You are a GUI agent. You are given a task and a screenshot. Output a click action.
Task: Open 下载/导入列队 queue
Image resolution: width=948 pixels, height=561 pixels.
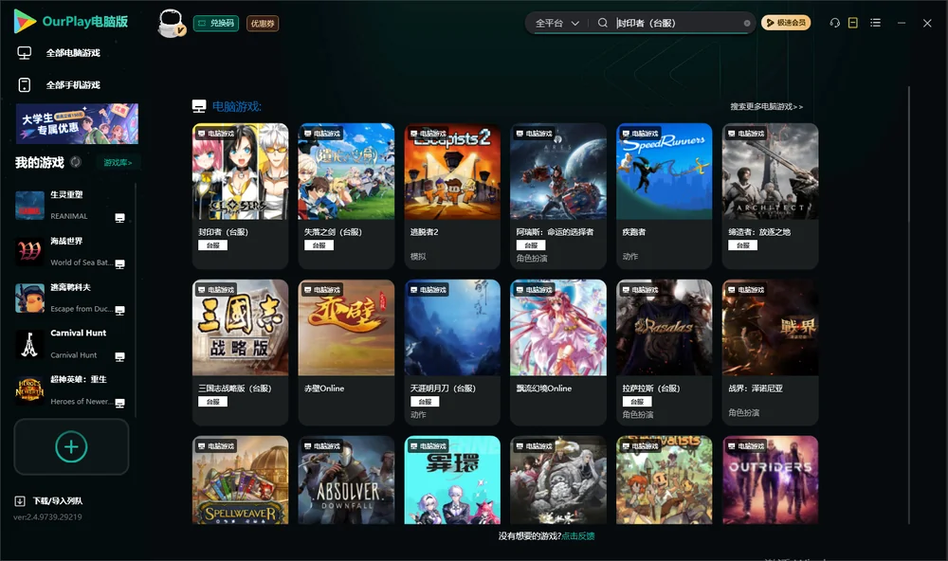tap(58, 500)
